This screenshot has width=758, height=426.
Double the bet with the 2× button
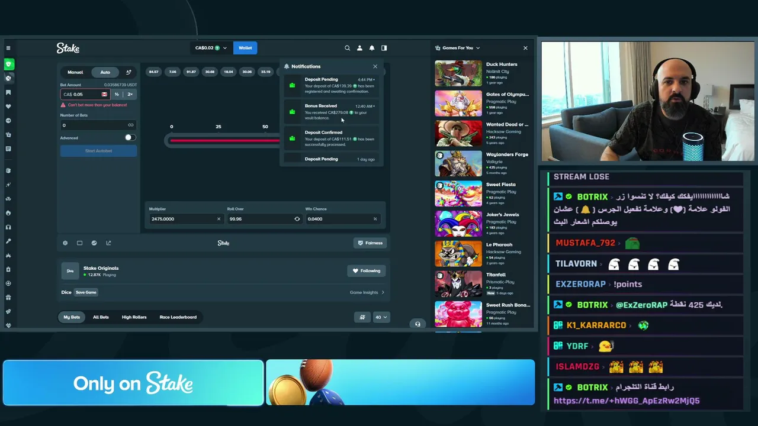[x=130, y=94]
